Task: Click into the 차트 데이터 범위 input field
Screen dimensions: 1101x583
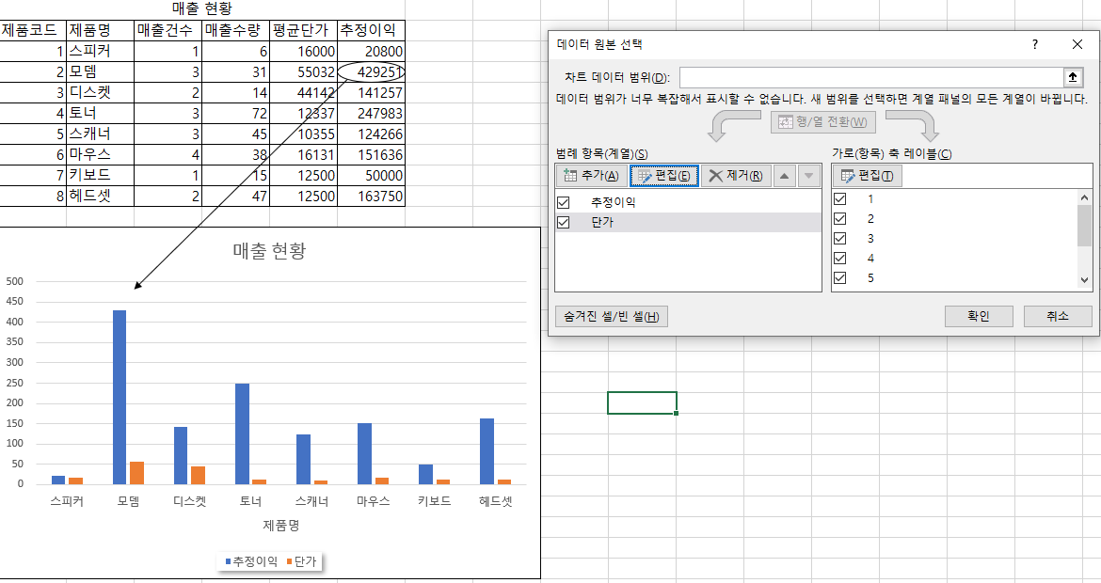Action: [x=870, y=77]
